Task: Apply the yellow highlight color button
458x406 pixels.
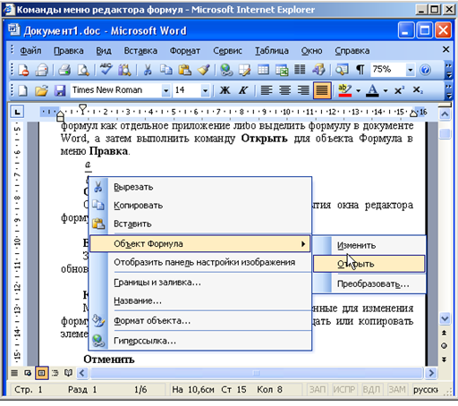Action: point(345,90)
